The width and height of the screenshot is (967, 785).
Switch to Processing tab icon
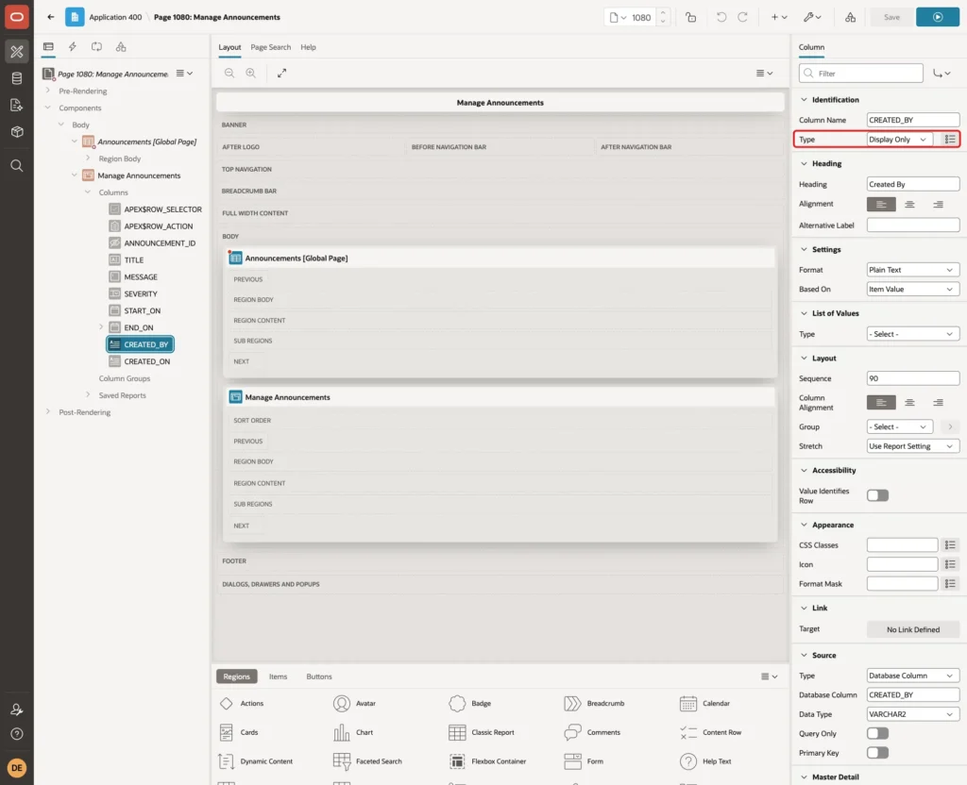(96, 47)
